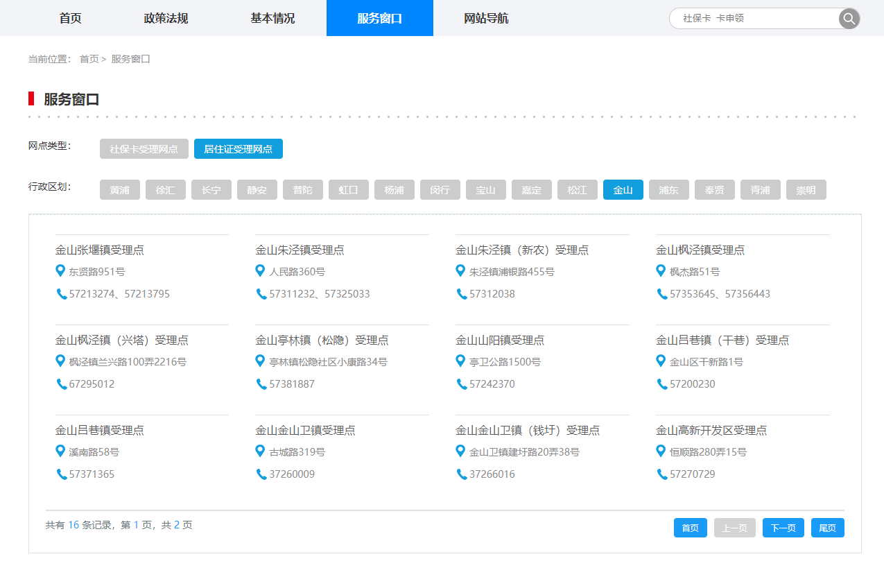Filter by 杨浦 district
This screenshot has height=561, width=884.
click(395, 190)
